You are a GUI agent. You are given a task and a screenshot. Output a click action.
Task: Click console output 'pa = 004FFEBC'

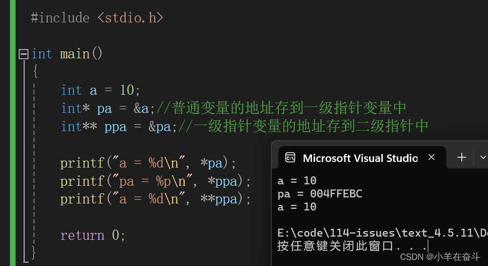pyautogui.click(x=319, y=194)
